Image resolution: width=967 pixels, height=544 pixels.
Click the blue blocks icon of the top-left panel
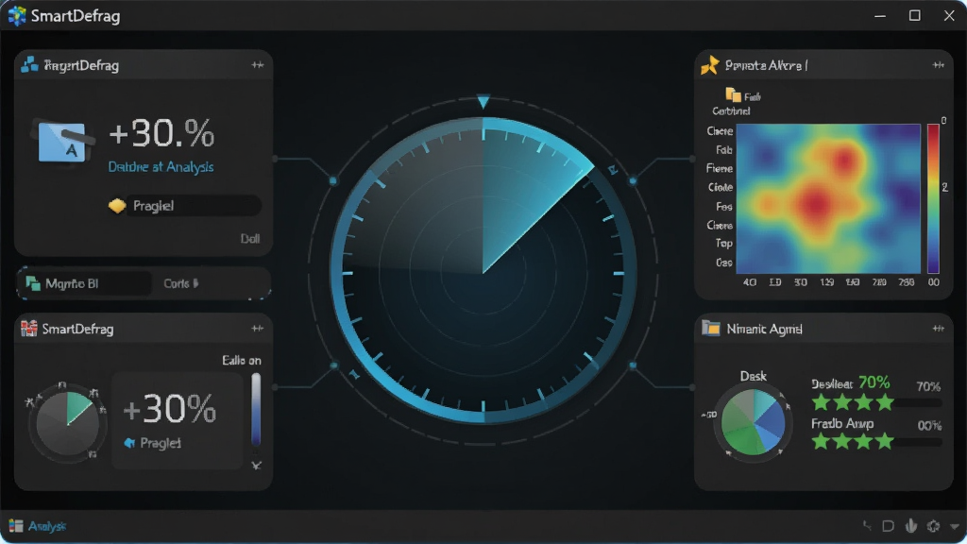tap(29, 65)
